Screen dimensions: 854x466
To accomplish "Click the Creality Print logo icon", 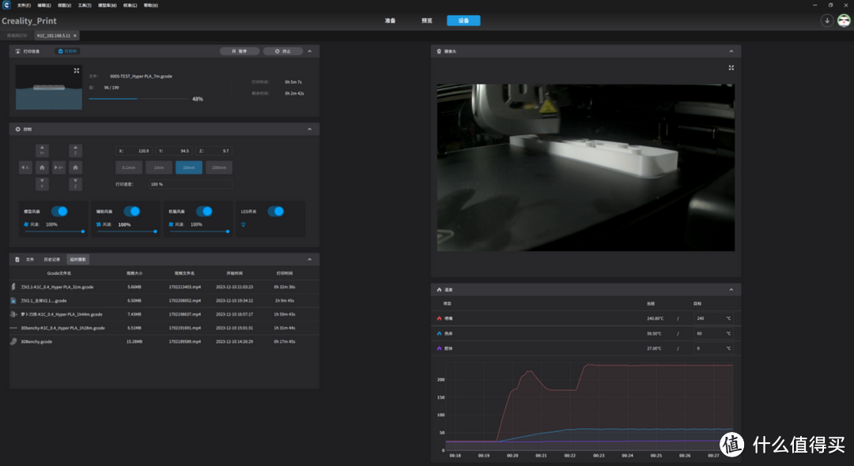I will (6, 5).
